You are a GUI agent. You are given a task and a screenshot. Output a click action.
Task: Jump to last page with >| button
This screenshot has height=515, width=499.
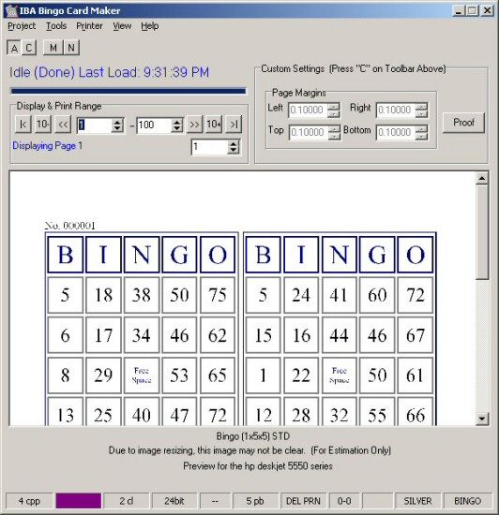pyautogui.click(x=234, y=125)
